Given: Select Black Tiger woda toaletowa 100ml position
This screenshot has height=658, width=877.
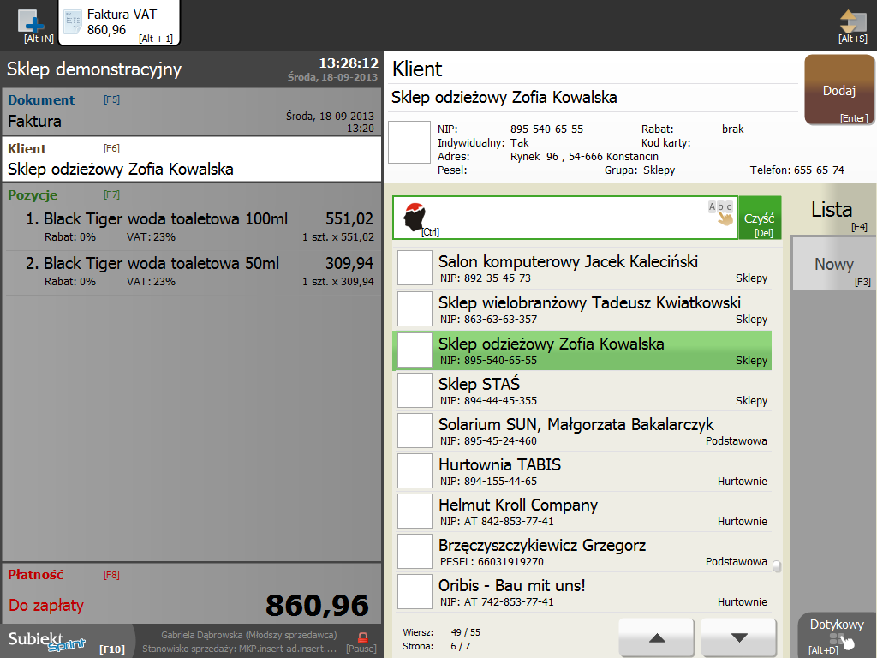Looking at the screenshot, I should coord(191,226).
